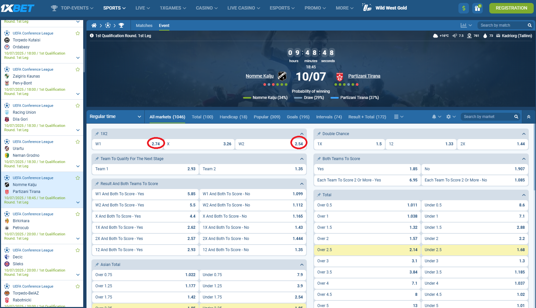536x308 pixels.
Task: Click the left match list scrollbar
Action: (x=84, y=60)
